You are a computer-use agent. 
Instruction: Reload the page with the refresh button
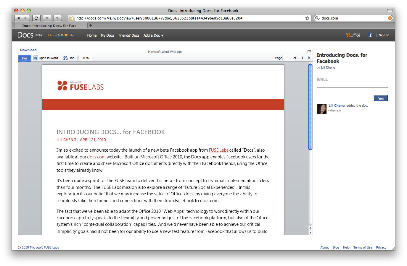pos(36,18)
